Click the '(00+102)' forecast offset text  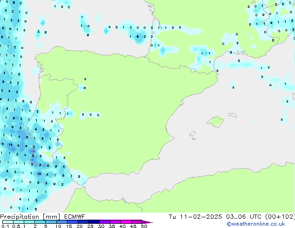pyautogui.click(x=280, y=217)
